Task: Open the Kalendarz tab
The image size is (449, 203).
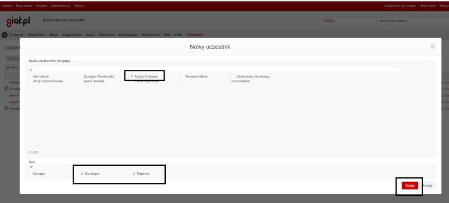Action: [x=107, y=35]
